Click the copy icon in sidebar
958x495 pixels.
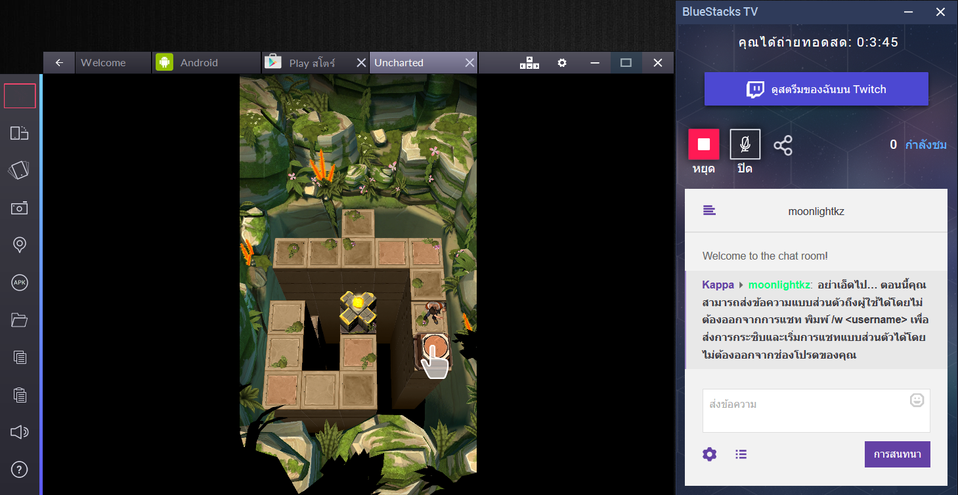click(x=20, y=357)
